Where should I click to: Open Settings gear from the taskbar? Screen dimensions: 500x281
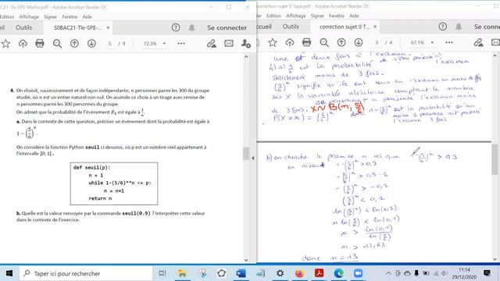280,273
